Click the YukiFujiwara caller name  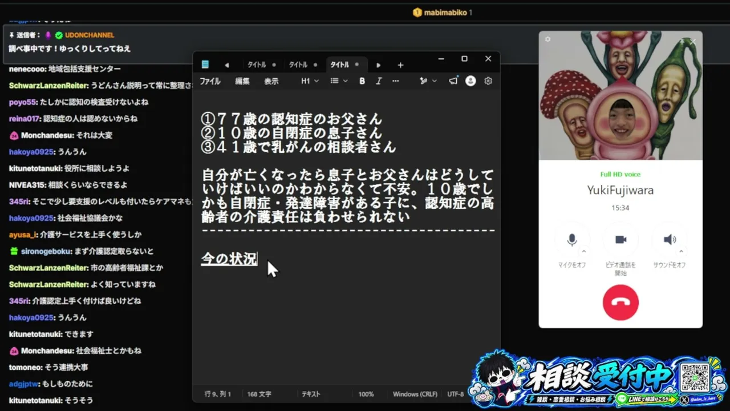point(620,190)
